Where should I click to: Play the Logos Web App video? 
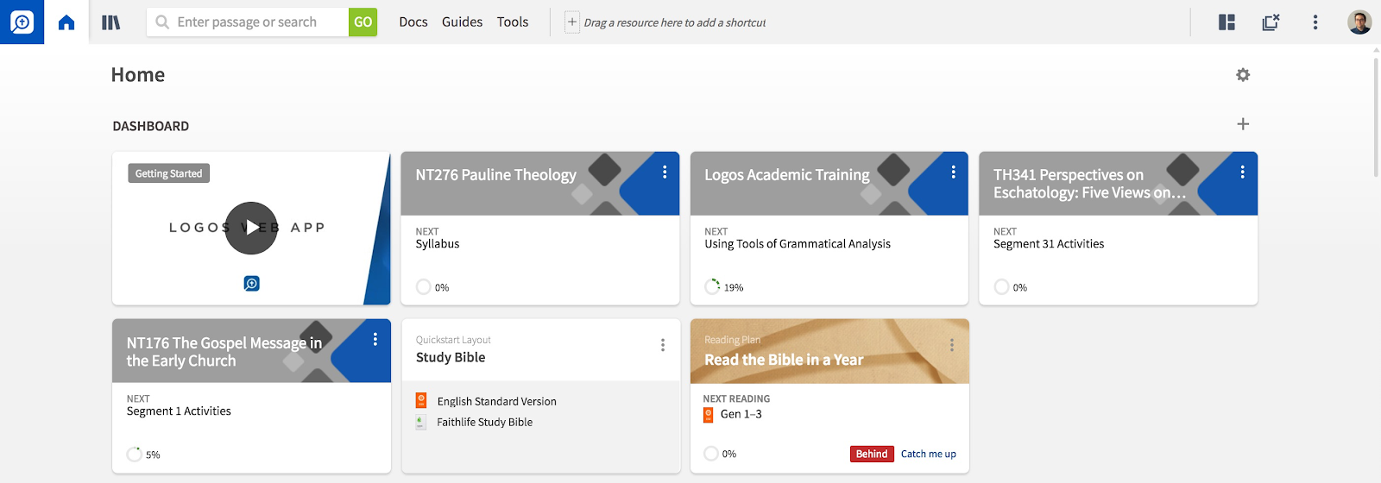251,228
